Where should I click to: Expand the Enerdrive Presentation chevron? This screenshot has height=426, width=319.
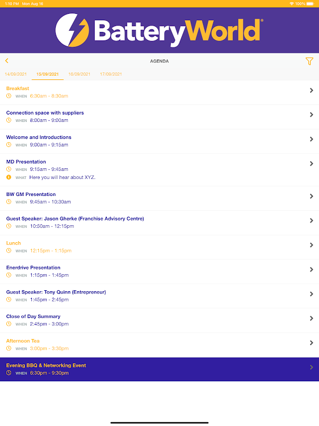click(x=312, y=269)
